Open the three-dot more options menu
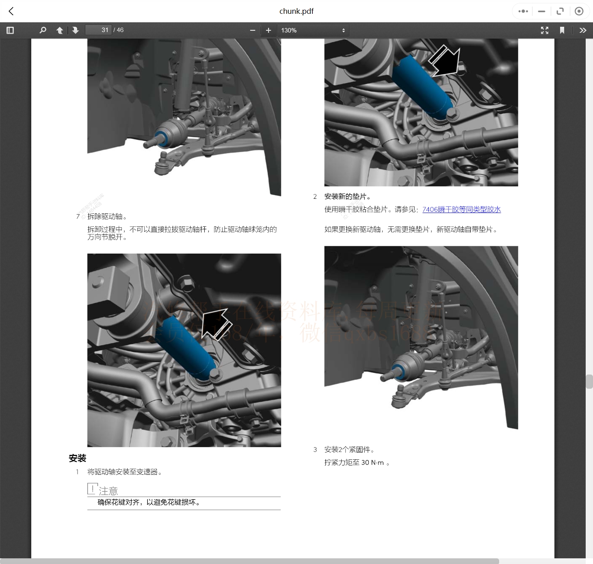The image size is (593, 564). coord(523,11)
